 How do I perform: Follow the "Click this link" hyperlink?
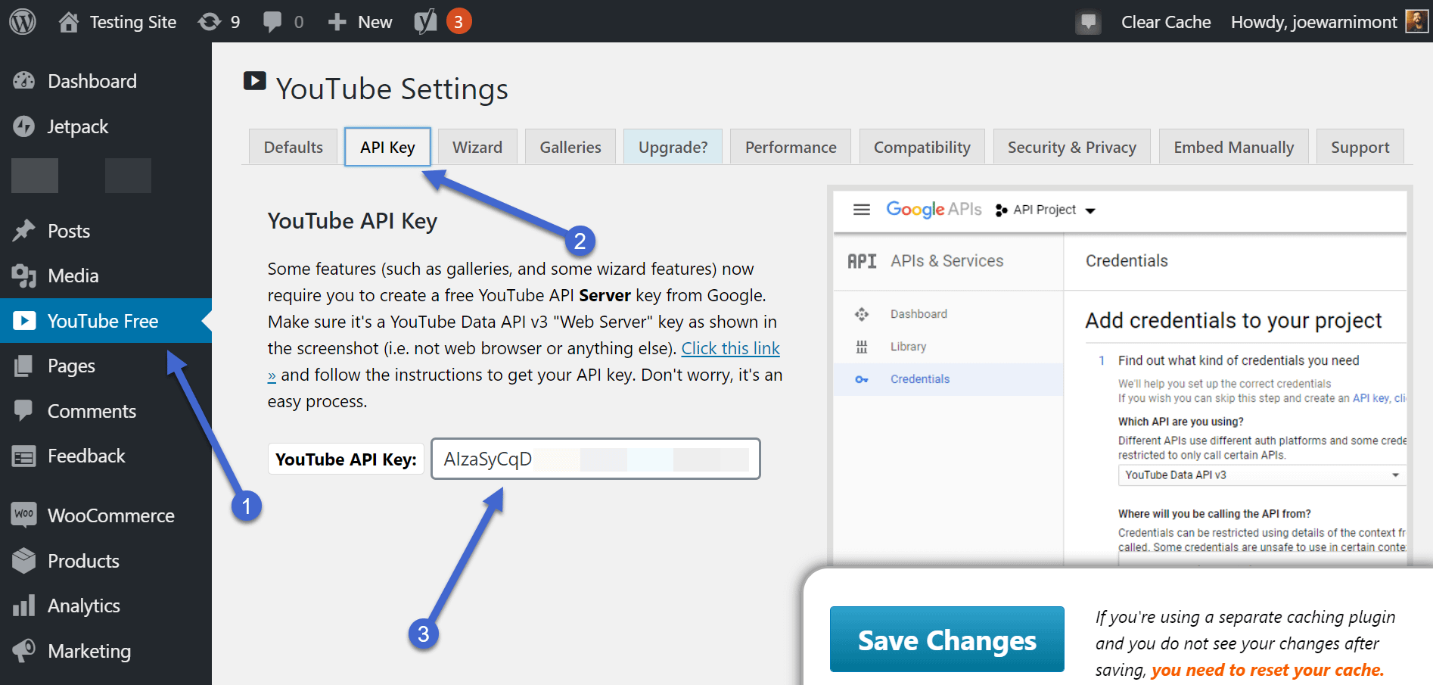730,348
